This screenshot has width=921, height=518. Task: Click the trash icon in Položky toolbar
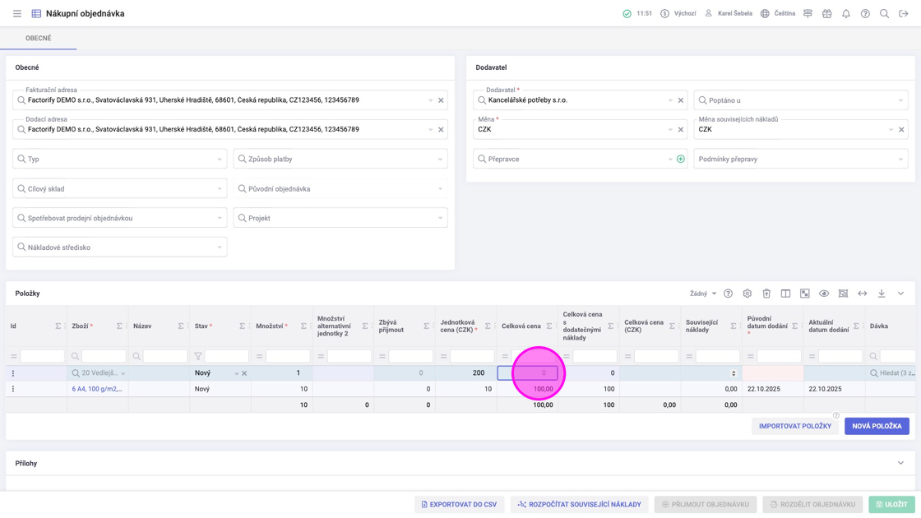pos(766,294)
